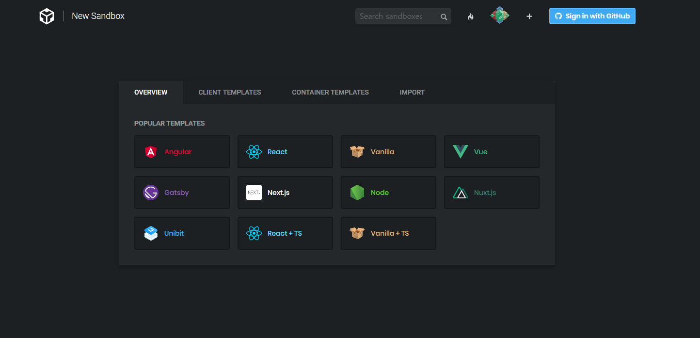Select the Gatsby template label
This screenshot has width=700, height=338.
[x=176, y=193]
